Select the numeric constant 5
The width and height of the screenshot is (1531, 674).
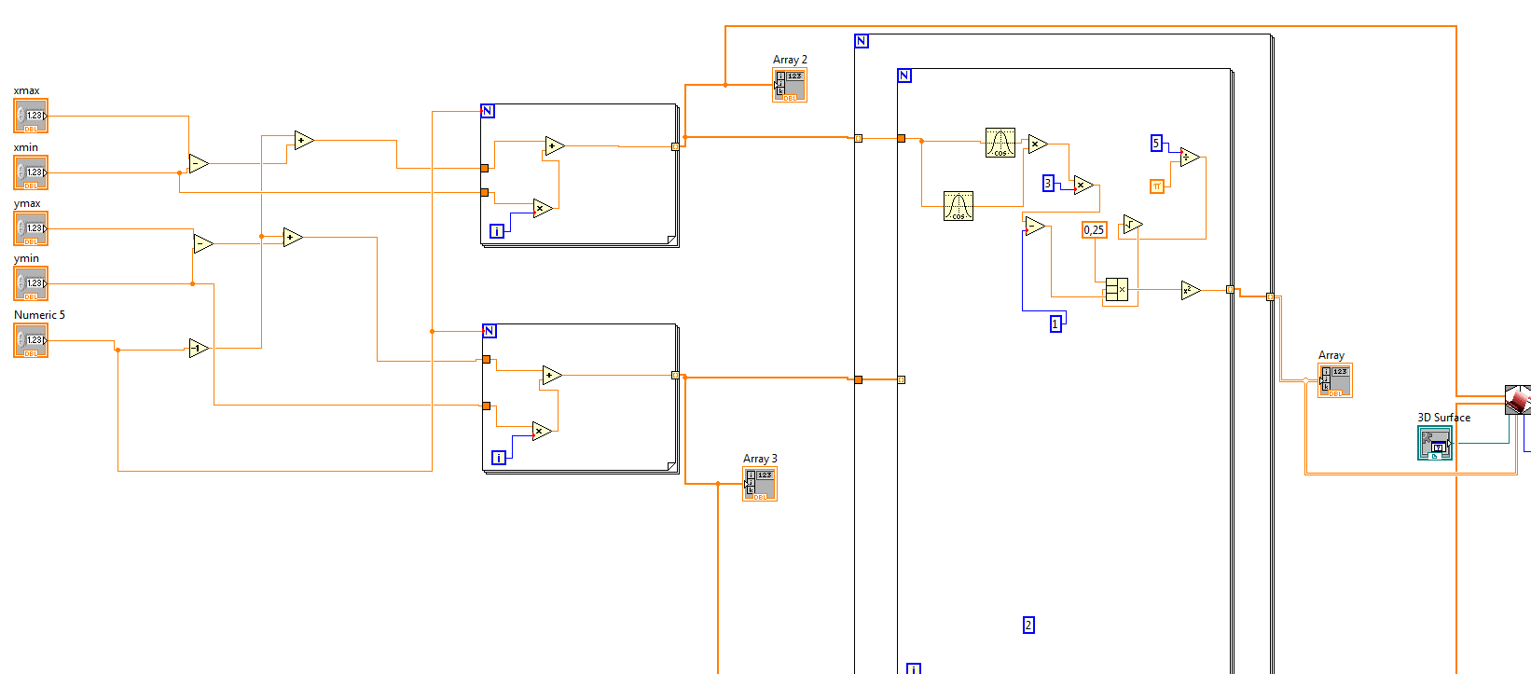1156,143
